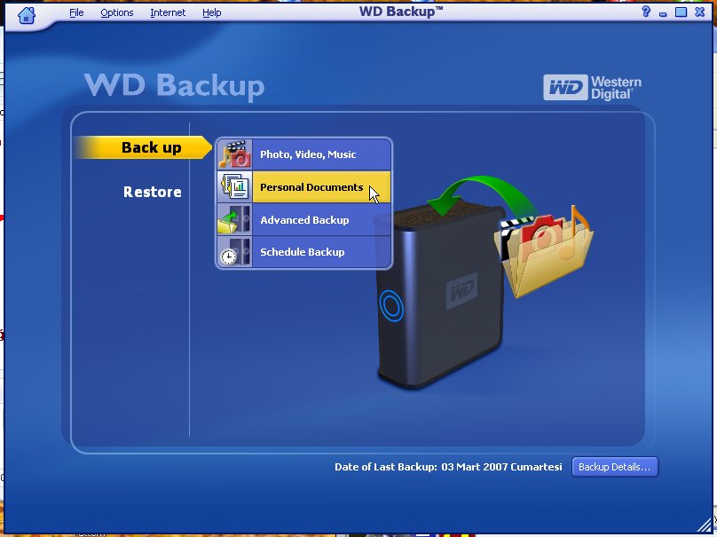Image resolution: width=717 pixels, height=537 pixels.
Task: Choose Photo, Video, Music backup
Action: pos(321,154)
